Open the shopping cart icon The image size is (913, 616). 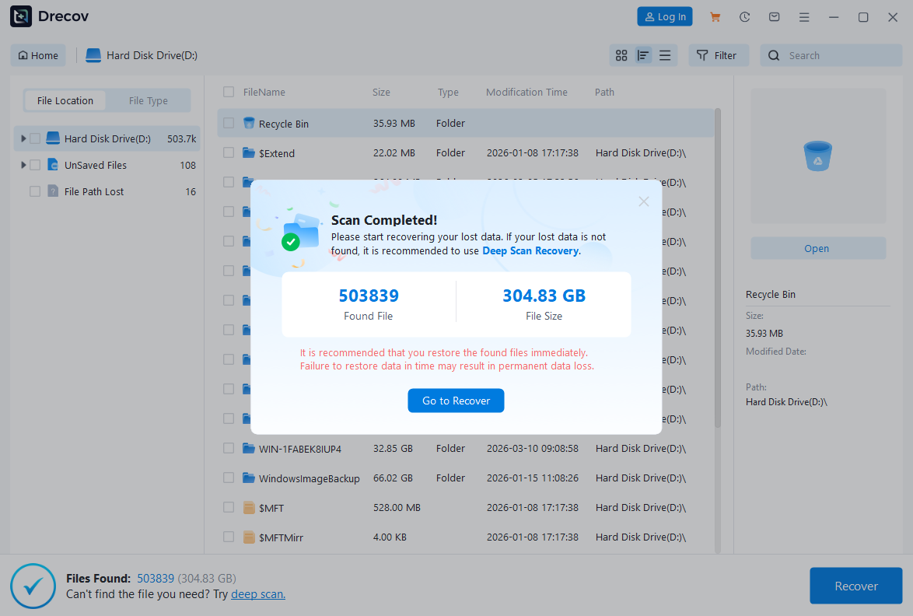click(x=715, y=16)
